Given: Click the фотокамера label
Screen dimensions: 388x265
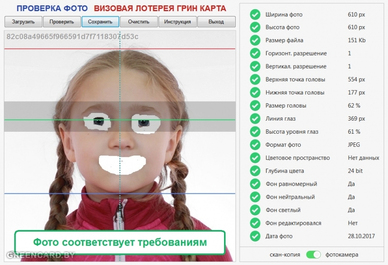Looking at the screenshot, I should [342, 255].
